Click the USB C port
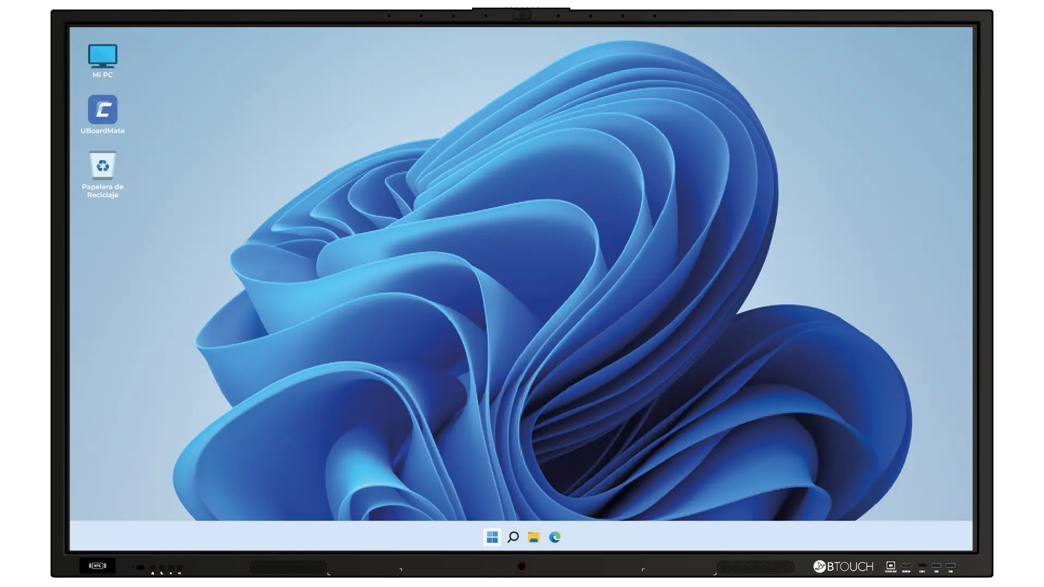This screenshot has width=1044, height=587. point(922,566)
